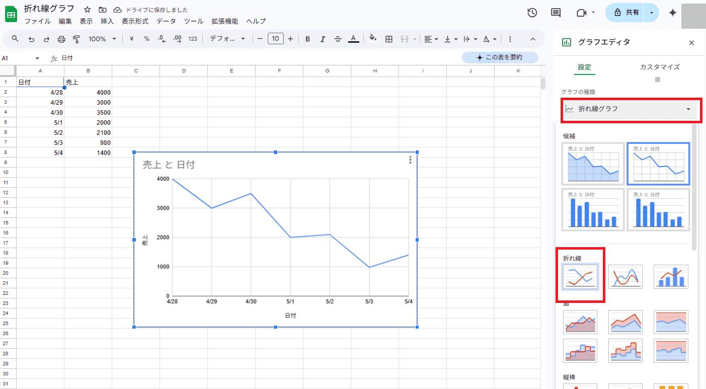Screen dimensions: 706x389
Task: Click the star icon beside the title
Action: pyautogui.click(x=88, y=10)
